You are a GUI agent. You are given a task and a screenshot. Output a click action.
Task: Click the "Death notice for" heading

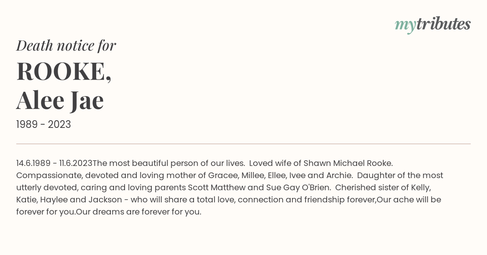pyautogui.click(x=66, y=45)
